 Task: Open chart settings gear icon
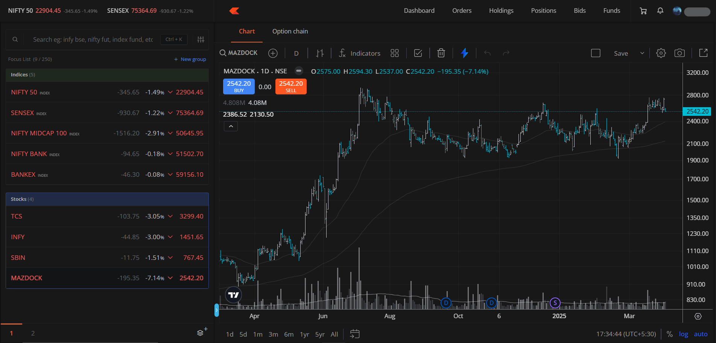coord(661,53)
